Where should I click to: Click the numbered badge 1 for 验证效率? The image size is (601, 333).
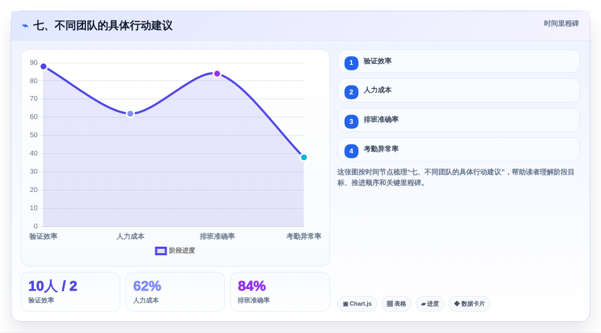(351, 63)
